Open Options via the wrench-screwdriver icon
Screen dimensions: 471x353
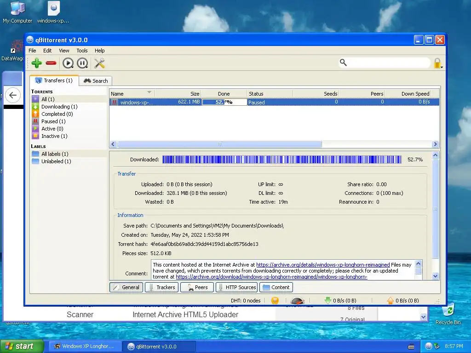(x=99, y=63)
